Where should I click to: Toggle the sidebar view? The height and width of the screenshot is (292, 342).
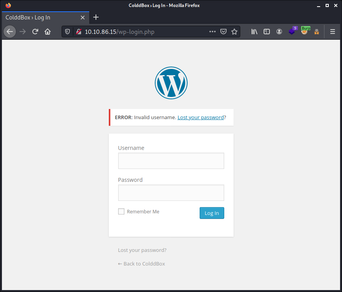(x=266, y=32)
